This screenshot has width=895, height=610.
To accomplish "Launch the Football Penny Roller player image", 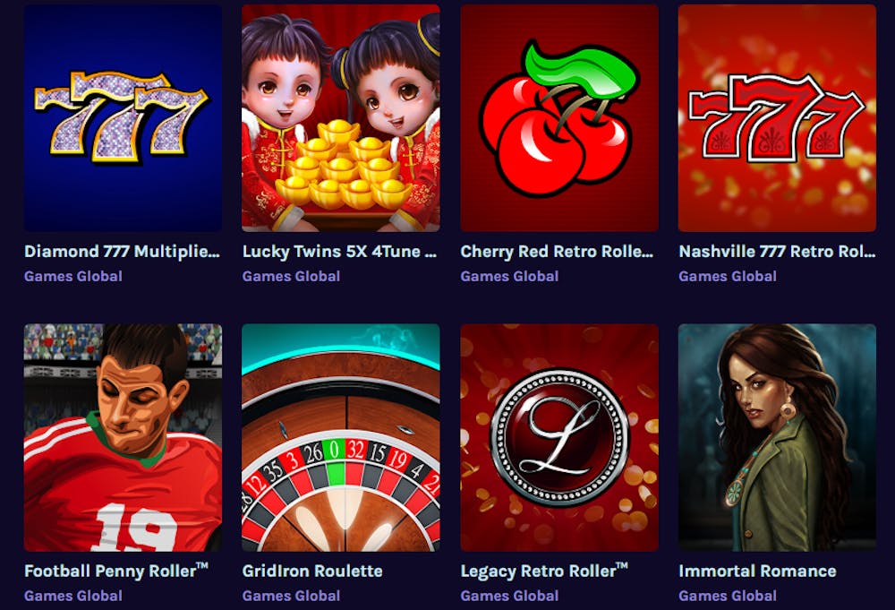I will [x=123, y=437].
